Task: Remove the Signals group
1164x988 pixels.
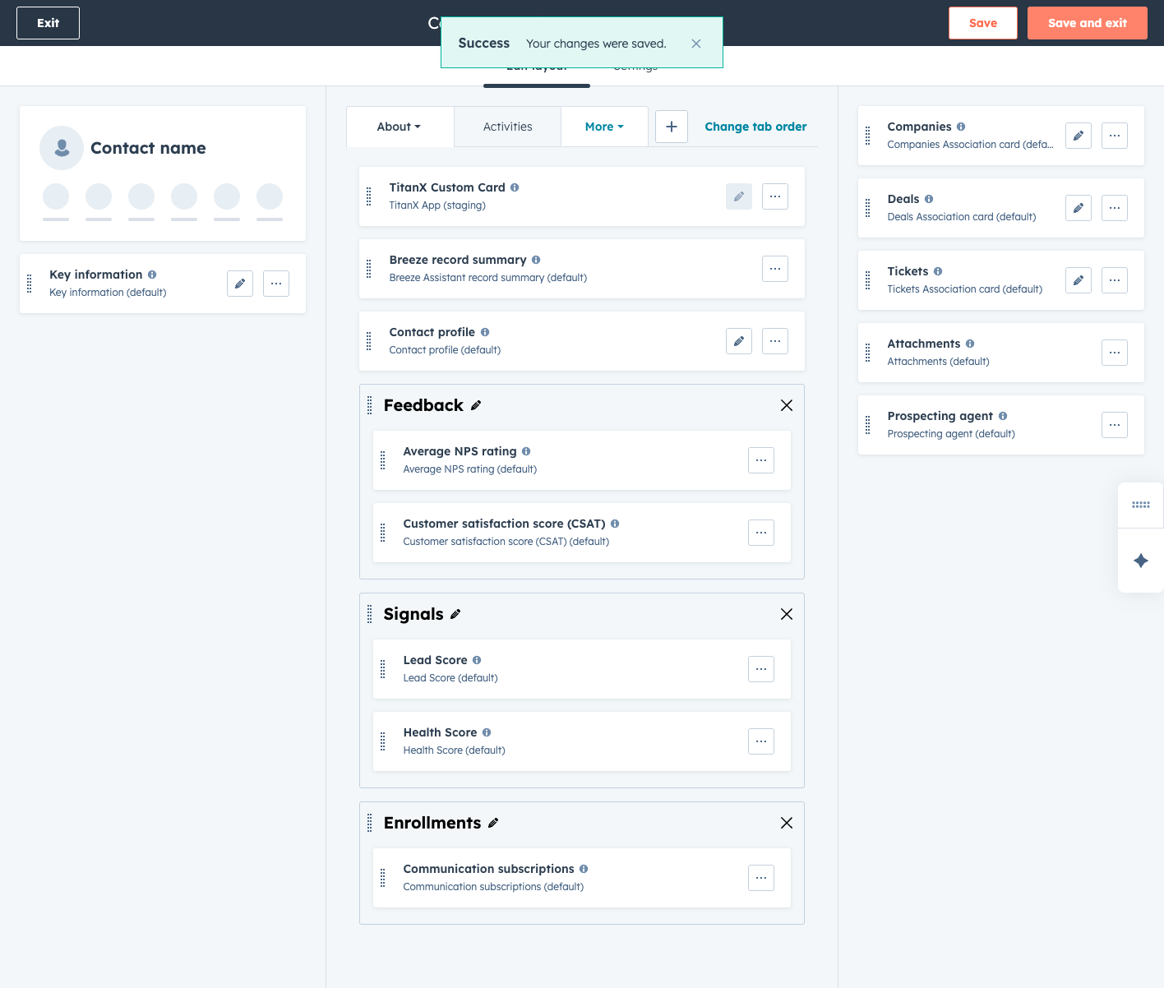Action: tap(787, 614)
